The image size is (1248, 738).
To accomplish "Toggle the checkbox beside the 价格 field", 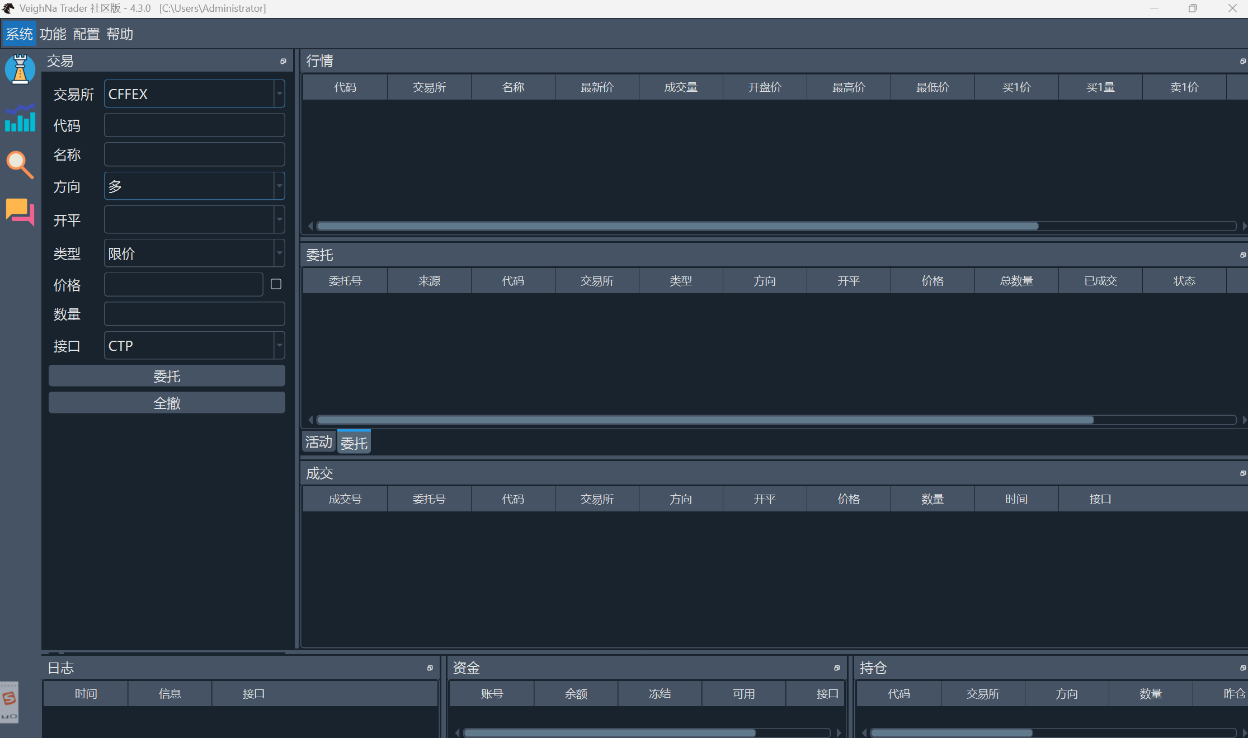I will (x=276, y=284).
